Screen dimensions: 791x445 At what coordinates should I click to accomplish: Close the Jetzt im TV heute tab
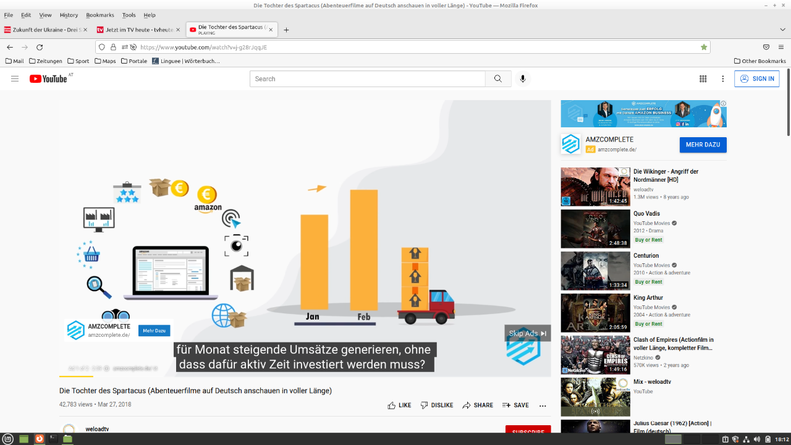point(178,30)
